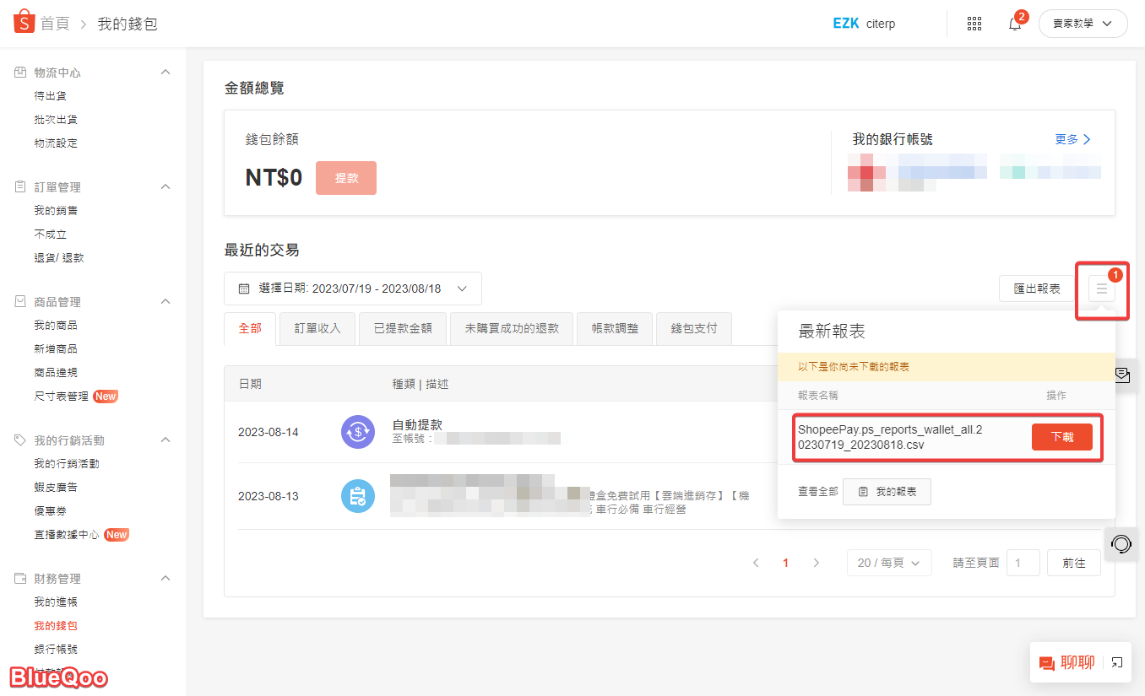Image resolution: width=1145 pixels, height=696 pixels.
Task: Open the chat message side icon
Action: tap(1122, 375)
